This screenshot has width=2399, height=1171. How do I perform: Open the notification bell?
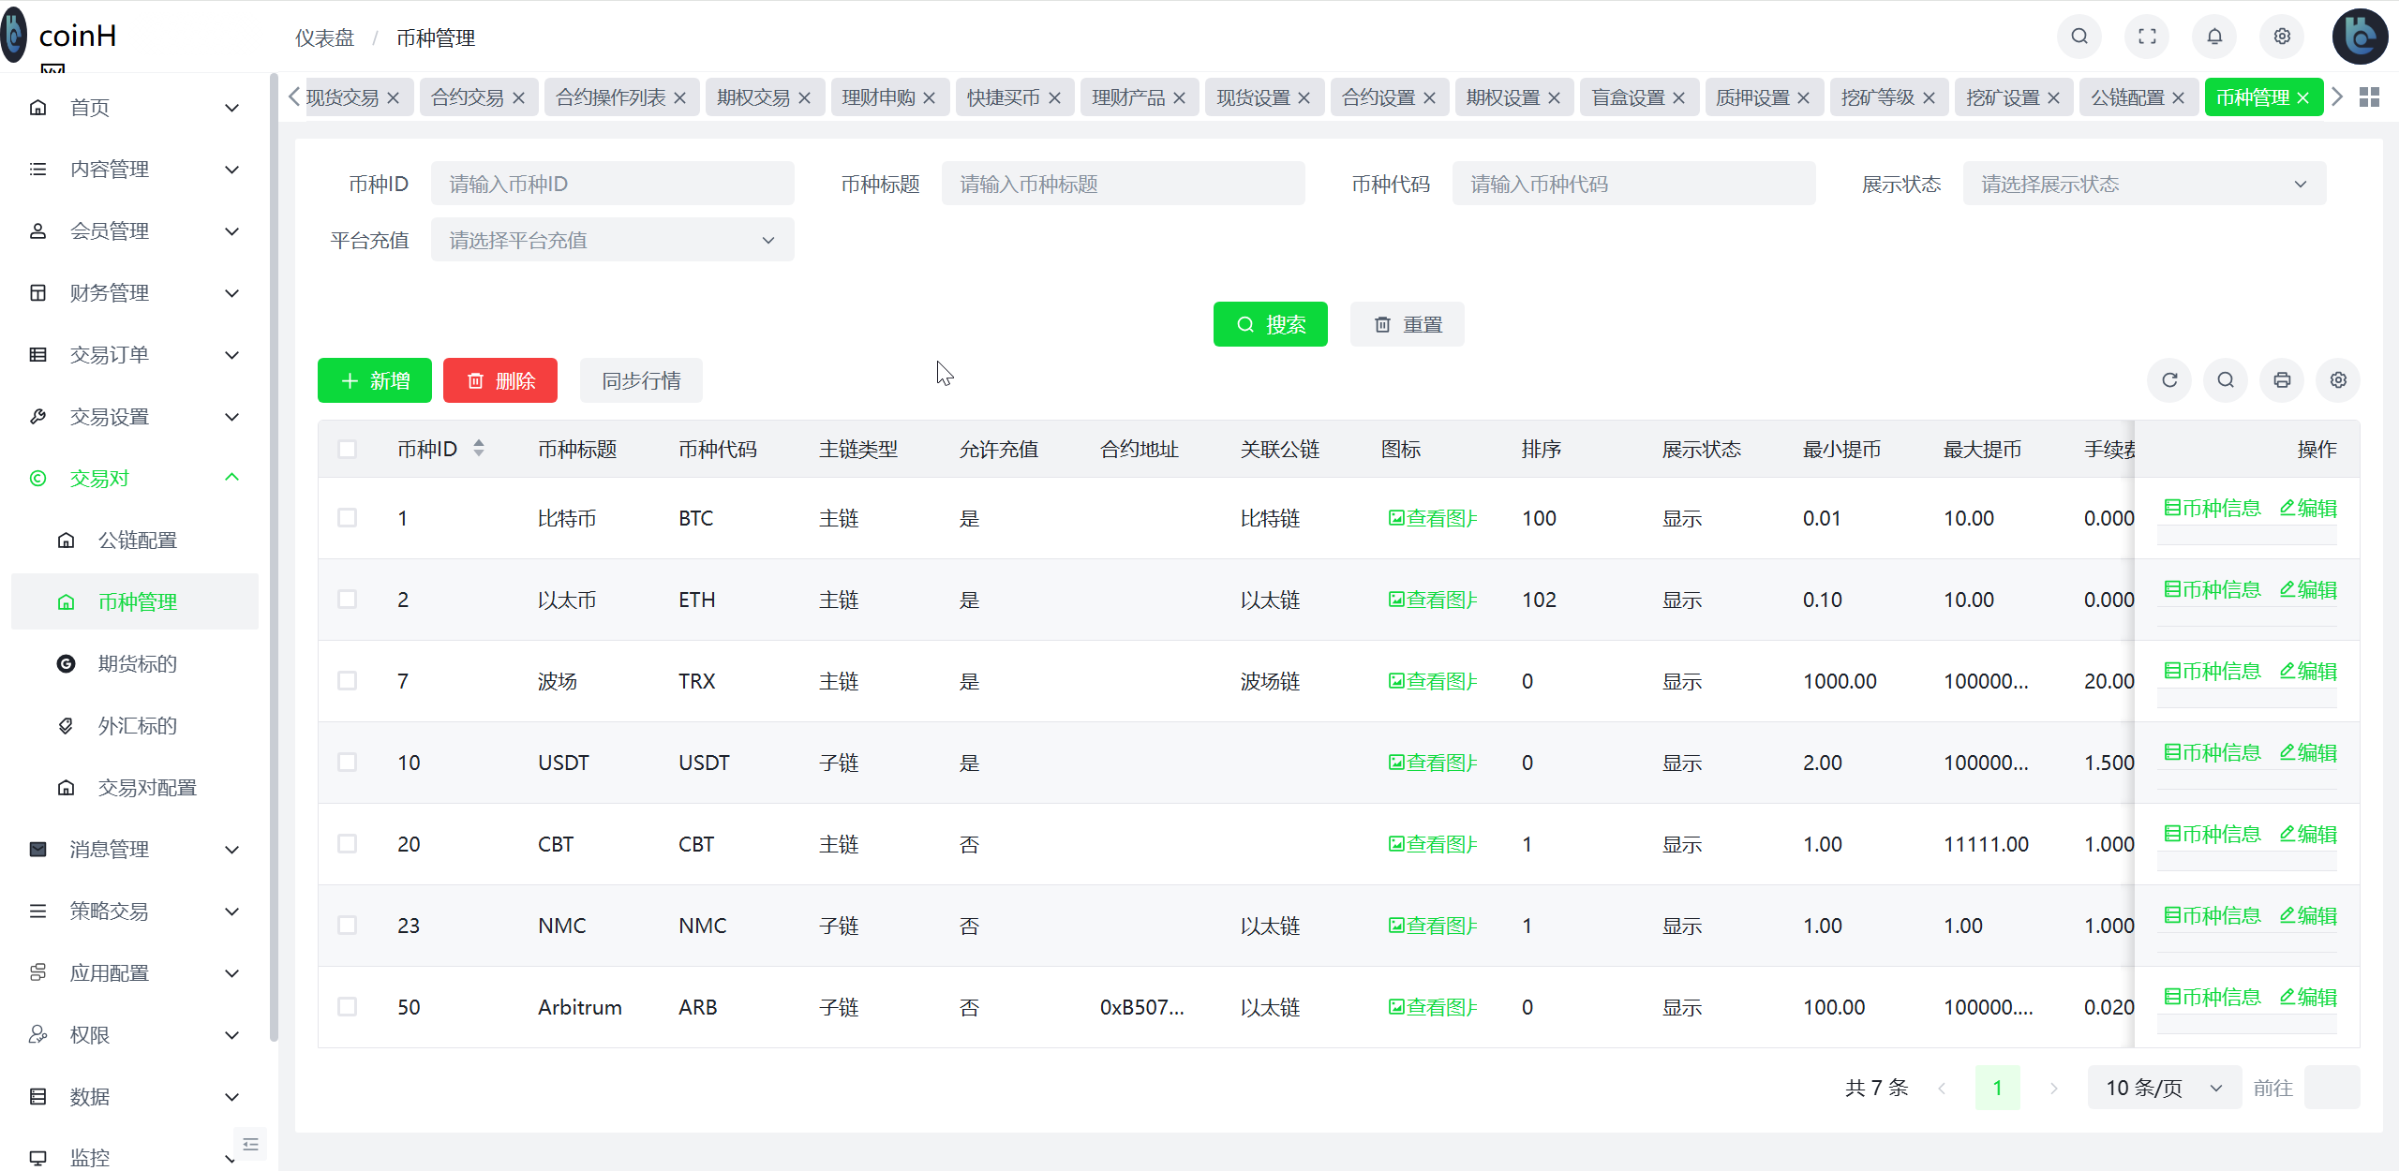[x=2214, y=37]
